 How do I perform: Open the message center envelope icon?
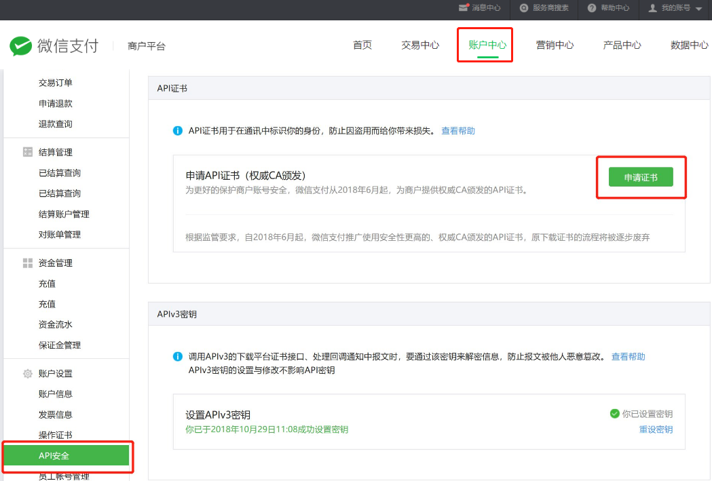[x=464, y=8]
